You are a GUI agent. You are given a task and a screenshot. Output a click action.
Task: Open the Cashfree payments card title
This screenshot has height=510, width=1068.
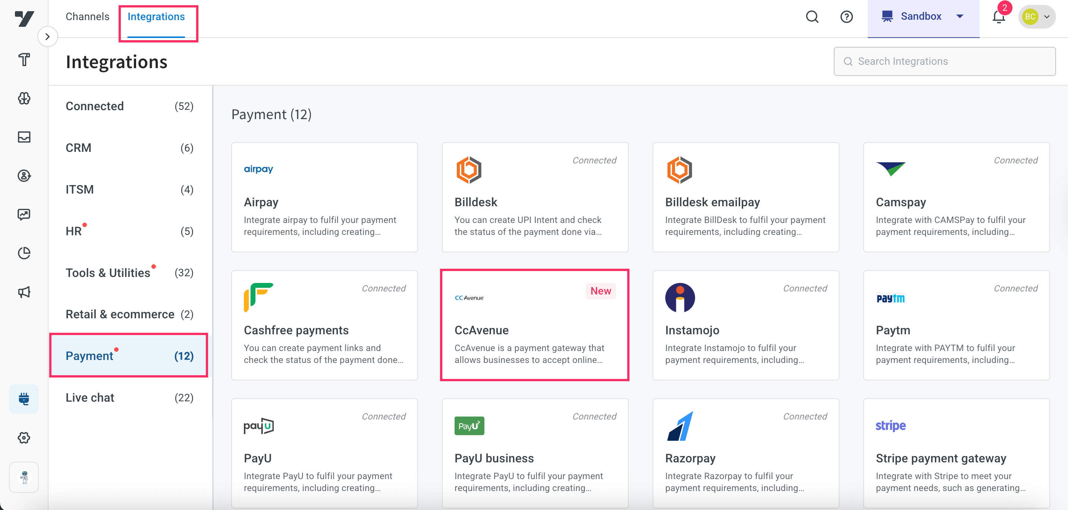pos(296,330)
